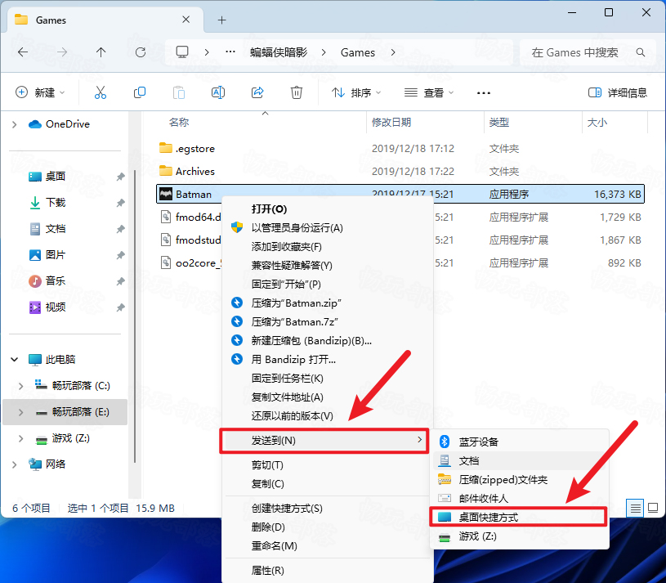666x583 pixels.
Task: Choose 压缩为"Batman.zip" option
Action: click(x=327, y=303)
